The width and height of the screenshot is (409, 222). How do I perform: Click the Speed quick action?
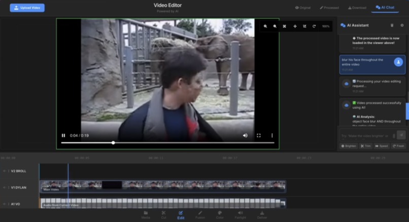click(x=382, y=146)
